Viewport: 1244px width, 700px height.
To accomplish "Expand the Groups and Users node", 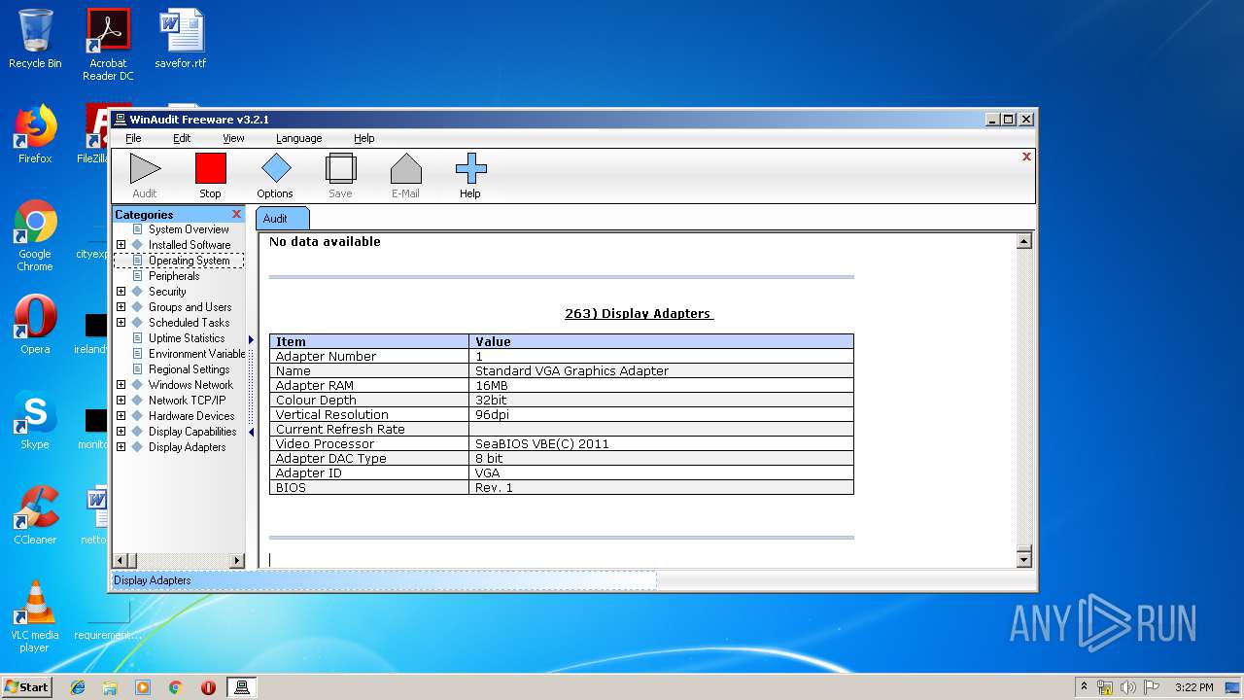I will (121, 307).
